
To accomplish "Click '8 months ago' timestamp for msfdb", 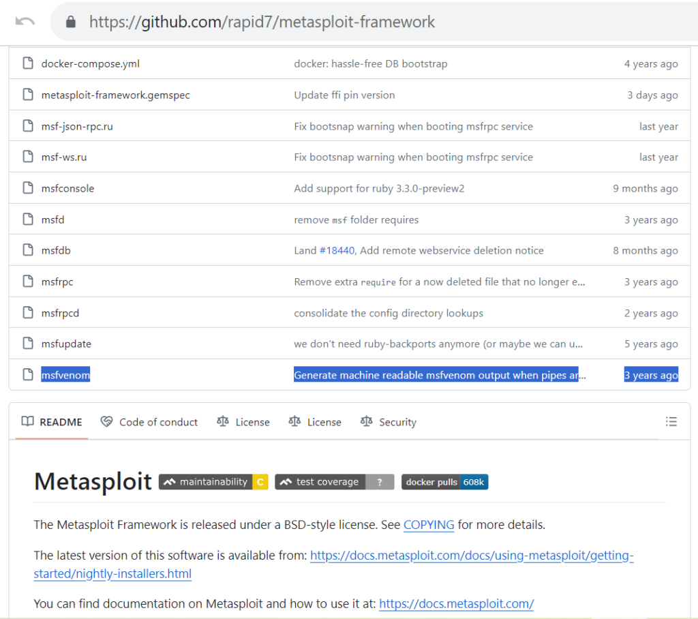I will click(x=646, y=250).
